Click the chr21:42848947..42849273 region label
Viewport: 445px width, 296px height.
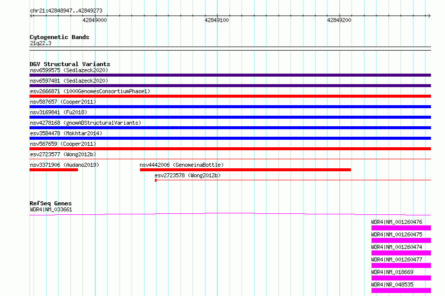pyautogui.click(x=66, y=11)
